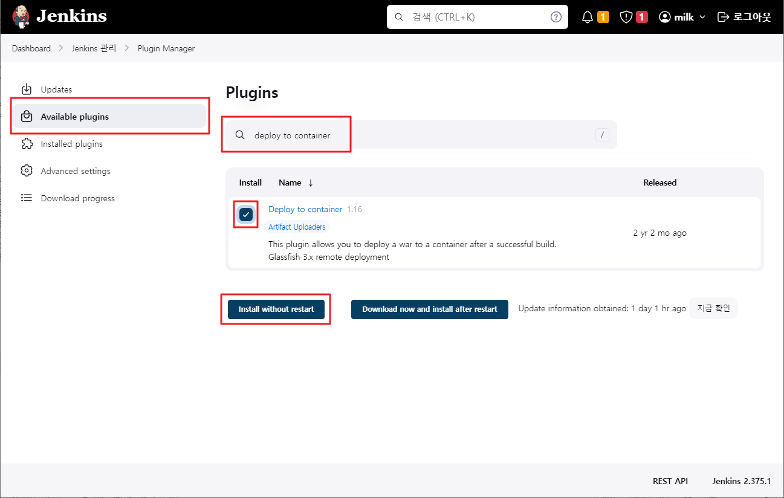Click Download now and install after restart

[430, 309]
